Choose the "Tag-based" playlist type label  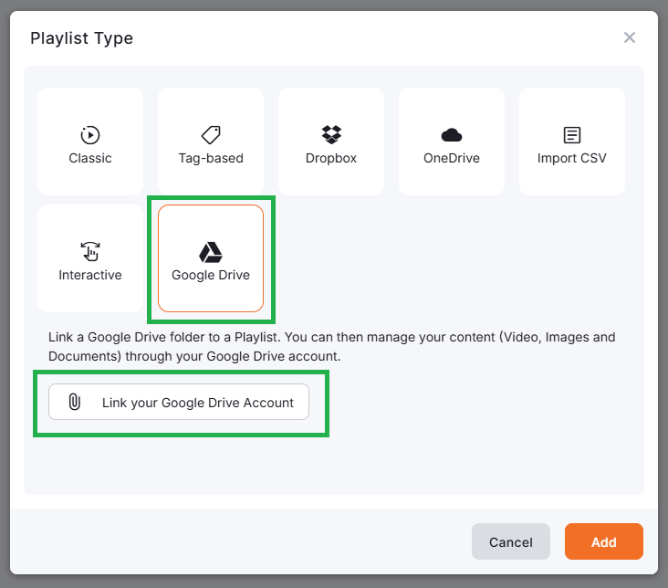(x=211, y=158)
